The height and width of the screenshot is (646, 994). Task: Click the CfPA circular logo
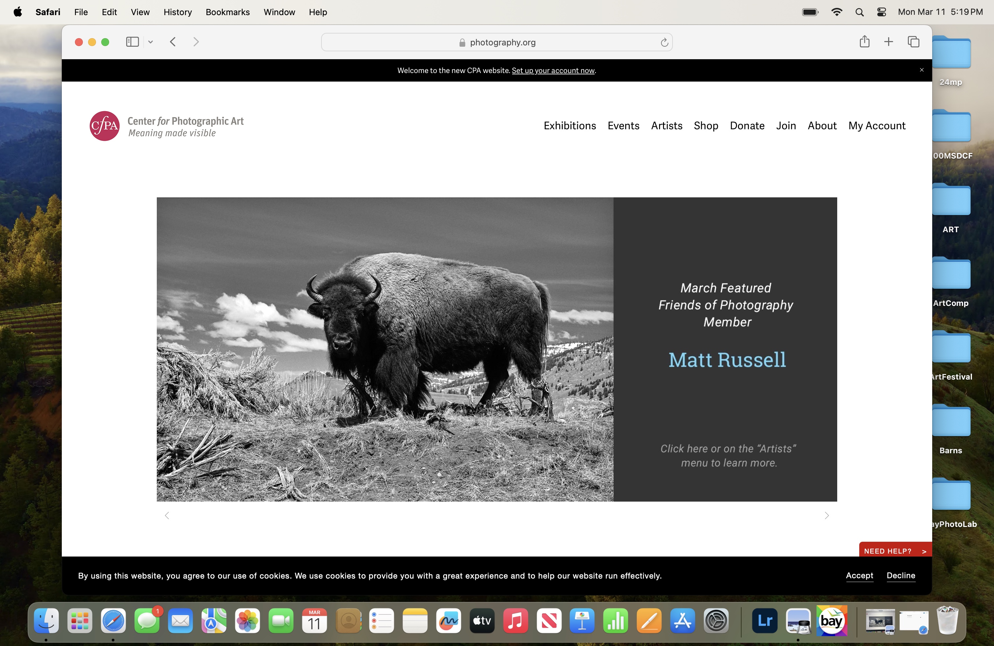105,126
